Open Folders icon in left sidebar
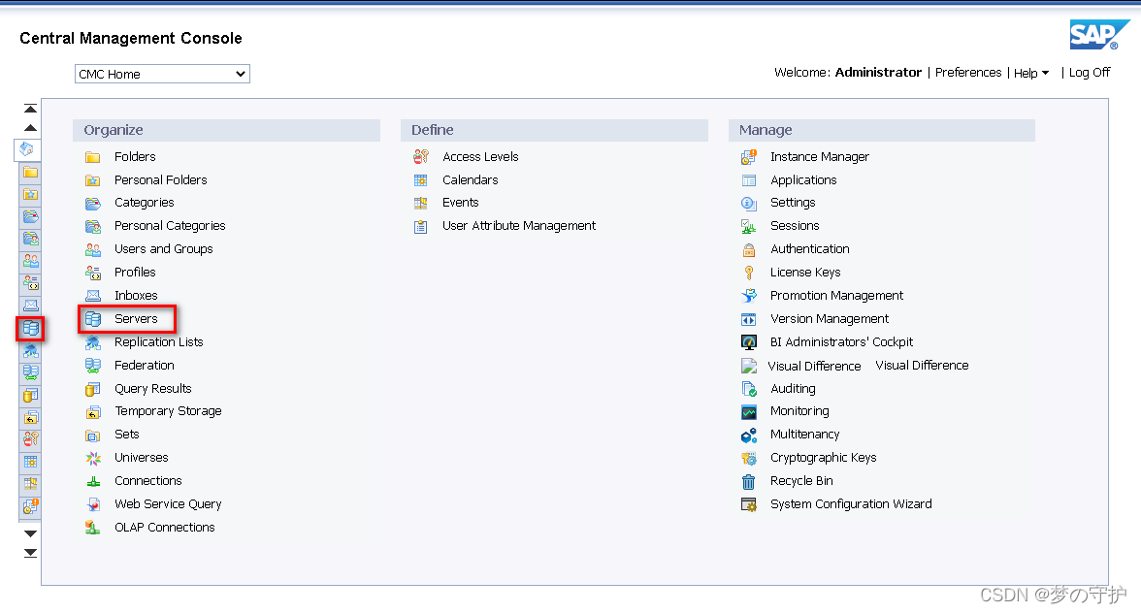The height and width of the screenshot is (613, 1141). point(31,173)
